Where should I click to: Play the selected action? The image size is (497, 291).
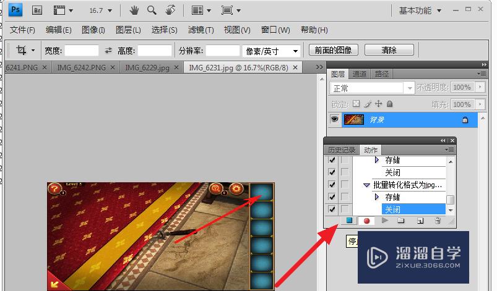384,221
